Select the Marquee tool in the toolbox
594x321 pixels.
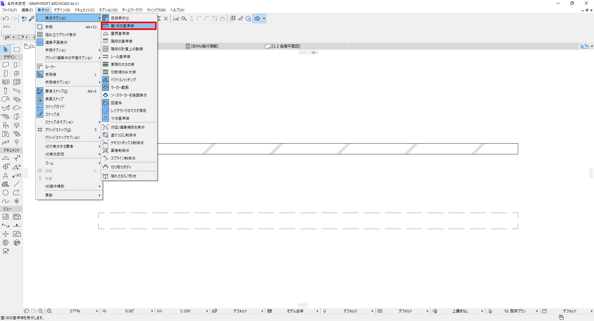[17, 49]
